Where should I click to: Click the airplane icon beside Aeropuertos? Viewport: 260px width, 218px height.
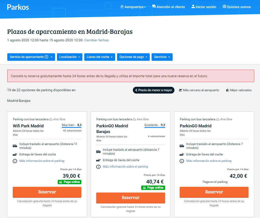[122, 6]
